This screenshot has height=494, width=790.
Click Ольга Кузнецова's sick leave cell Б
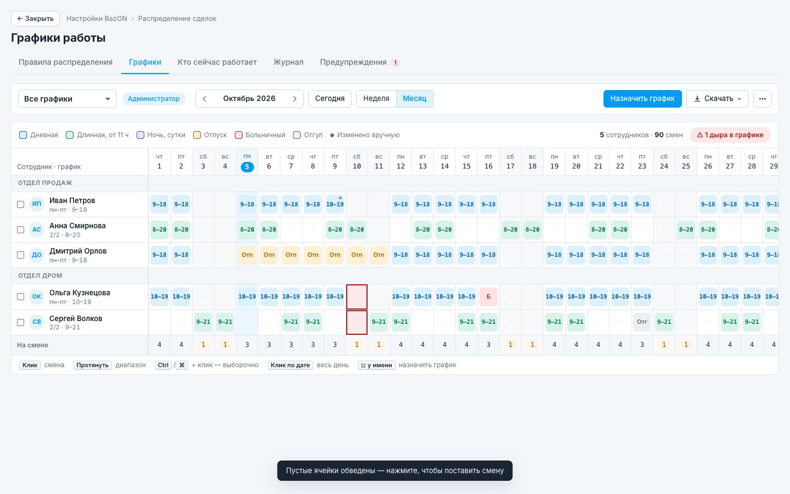click(x=488, y=297)
